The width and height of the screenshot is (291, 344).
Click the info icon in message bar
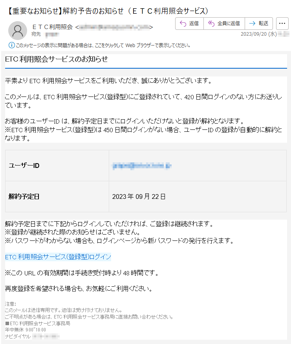[11, 45]
